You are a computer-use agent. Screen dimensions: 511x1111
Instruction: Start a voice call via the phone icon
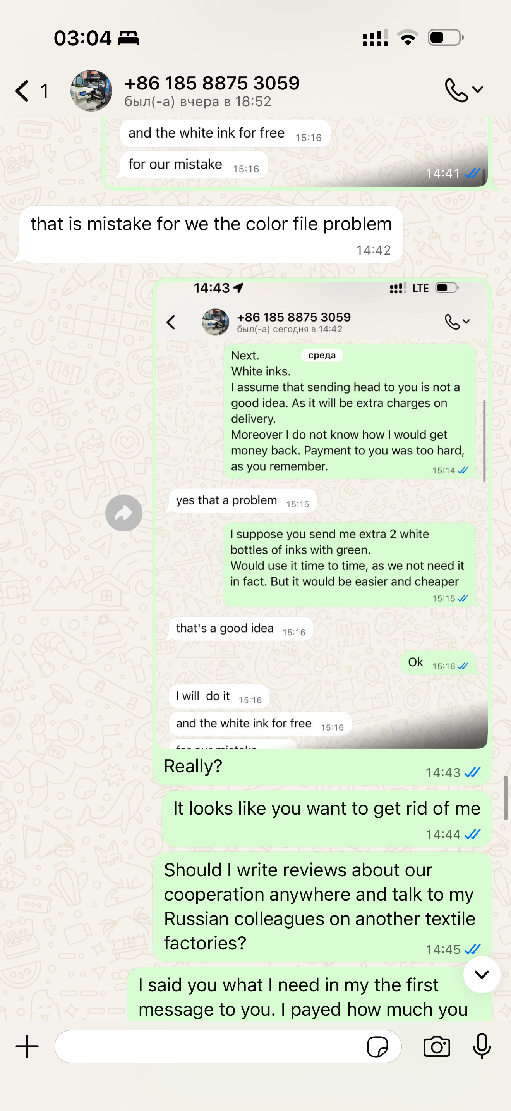(x=456, y=90)
